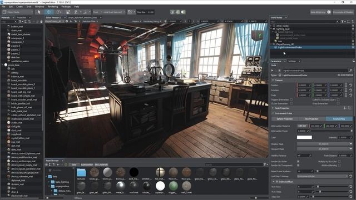Open the Rendering menu

click(x=53, y=7)
